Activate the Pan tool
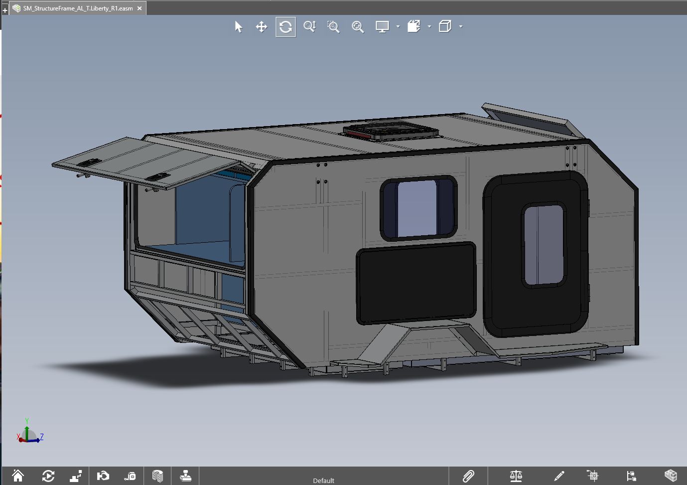 point(262,27)
